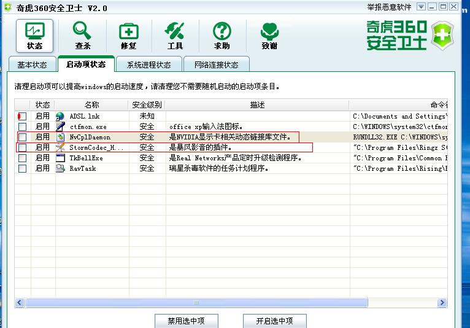The width and height of the screenshot is (470, 328).
Task: Switch to the 网络连接状态 tab
Action: tap(216, 64)
